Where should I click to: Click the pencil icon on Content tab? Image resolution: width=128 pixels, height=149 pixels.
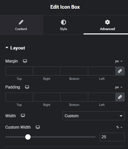pos(21,22)
